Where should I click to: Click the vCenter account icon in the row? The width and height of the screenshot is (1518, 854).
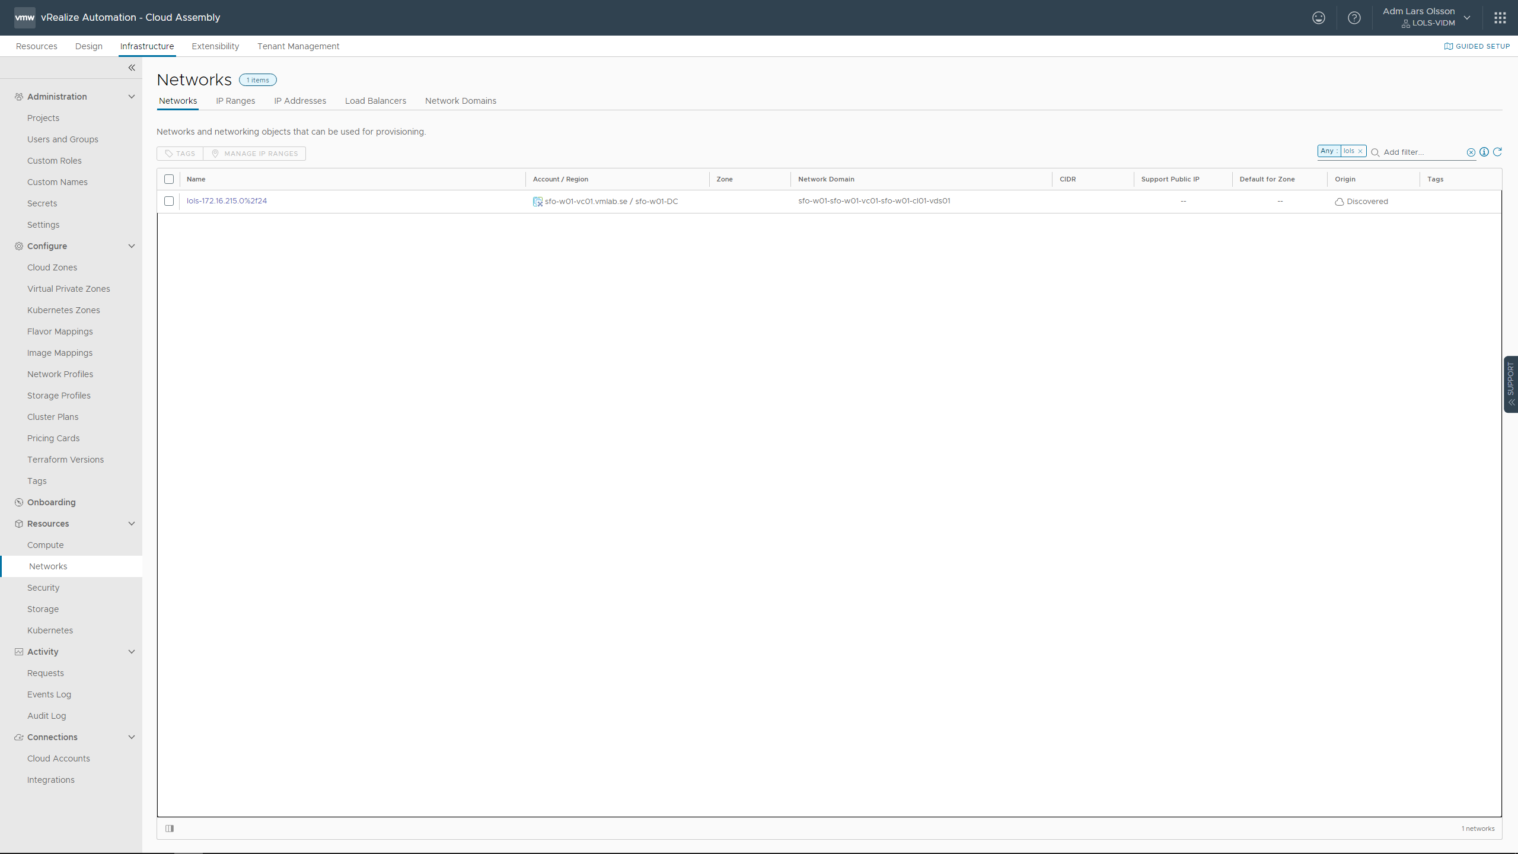click(538, 202)
